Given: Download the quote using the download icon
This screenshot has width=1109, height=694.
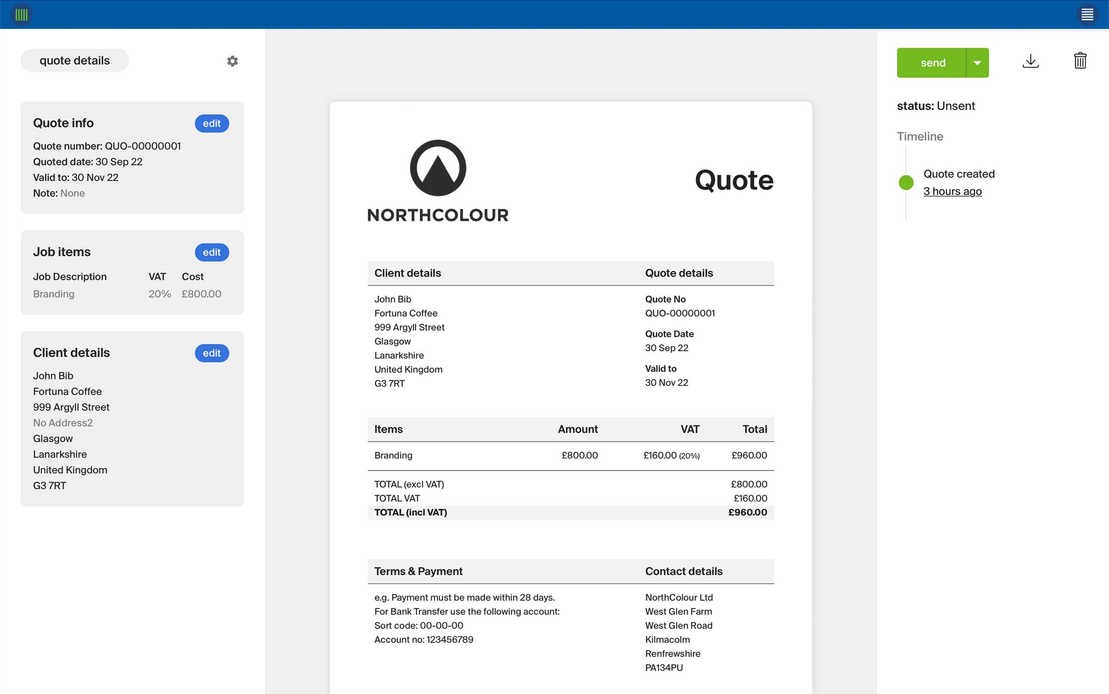Looking at the screenshot, I should point(1031,61).
